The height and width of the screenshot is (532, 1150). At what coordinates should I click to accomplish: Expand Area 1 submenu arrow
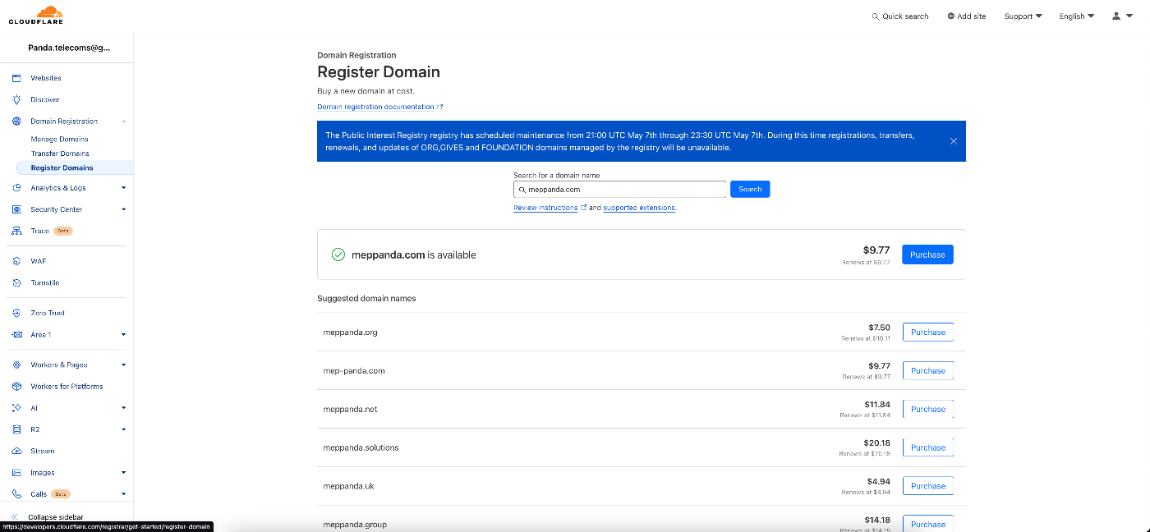click(x=123, y=335)
